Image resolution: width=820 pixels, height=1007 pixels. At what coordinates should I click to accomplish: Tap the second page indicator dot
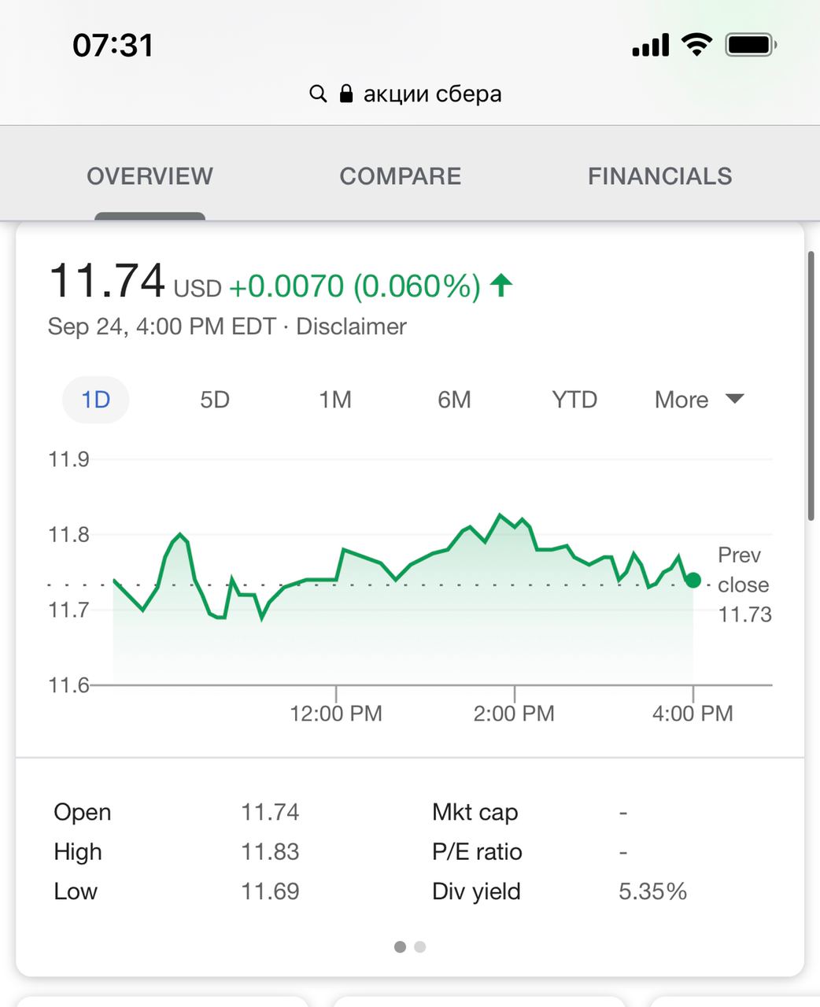[x=420, y=946]
